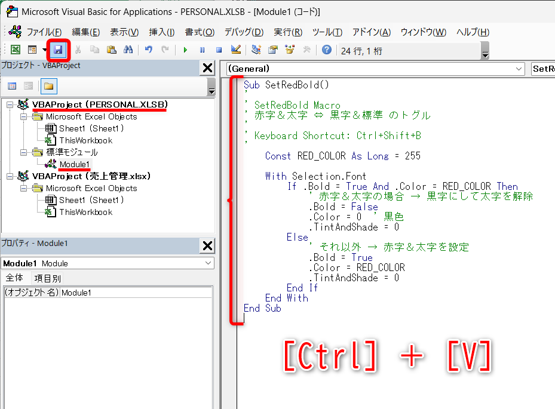
Task: Click the code line 'Const RED_COLOR As Long = 255'
Action: [x=343, y=156]
